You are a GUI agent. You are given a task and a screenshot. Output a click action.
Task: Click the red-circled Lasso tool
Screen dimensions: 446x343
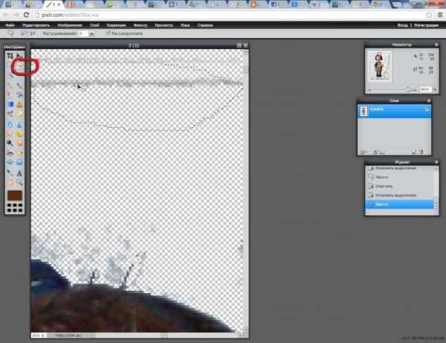click(x=19, y=67)
